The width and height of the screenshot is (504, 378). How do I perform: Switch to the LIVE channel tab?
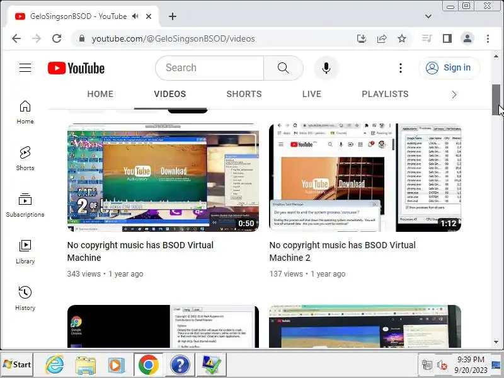(312, 94)
